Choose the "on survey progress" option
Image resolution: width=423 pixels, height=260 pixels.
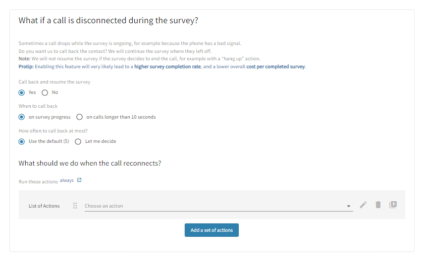pos(22,117)
